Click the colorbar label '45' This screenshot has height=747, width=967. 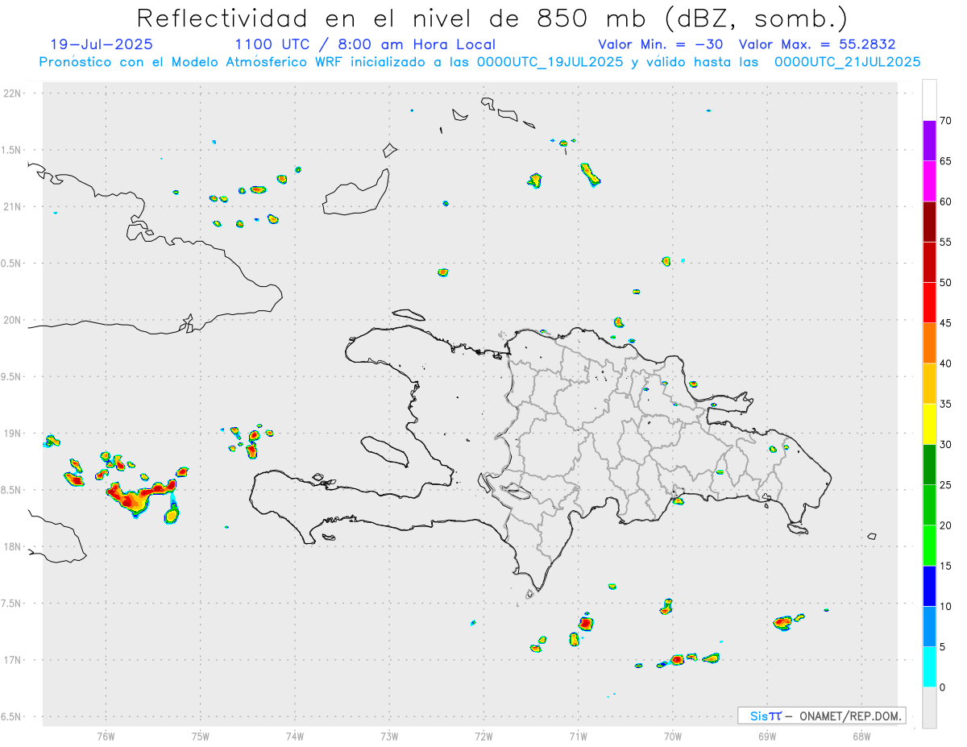(x=945, y=323)
